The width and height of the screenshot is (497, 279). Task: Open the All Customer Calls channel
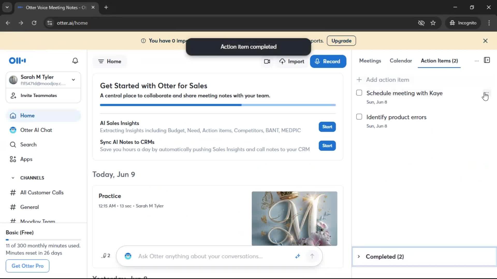click(43, 193)
